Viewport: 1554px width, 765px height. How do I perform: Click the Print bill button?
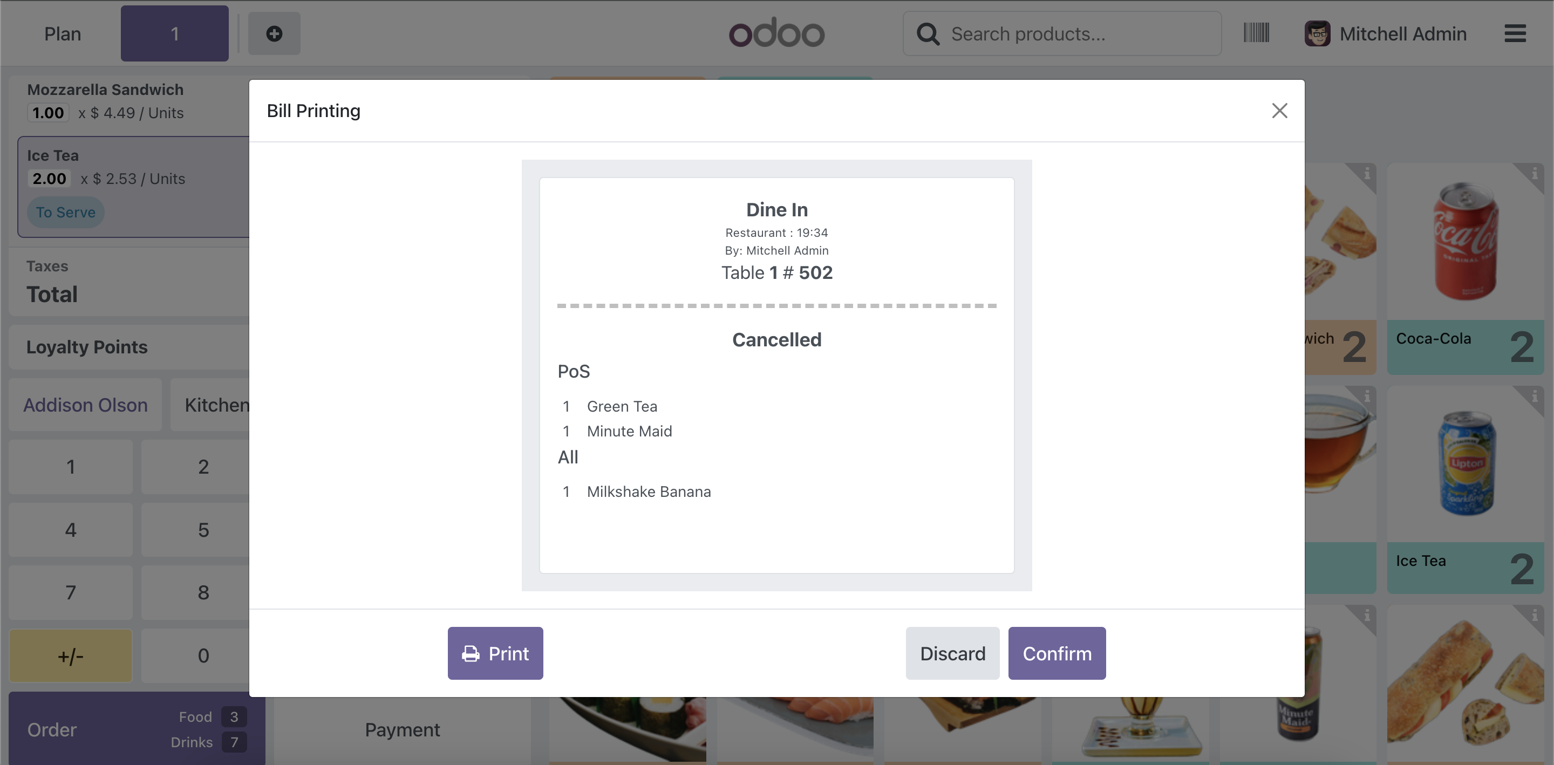495,653
